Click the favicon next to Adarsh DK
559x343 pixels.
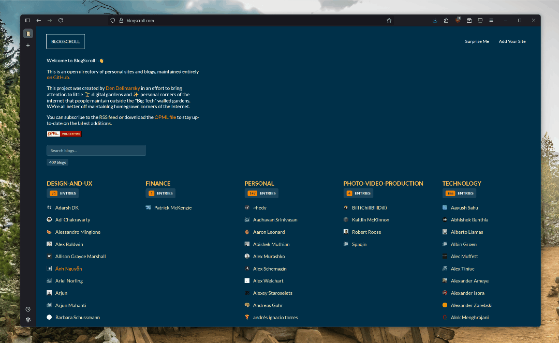pos(49,207)
